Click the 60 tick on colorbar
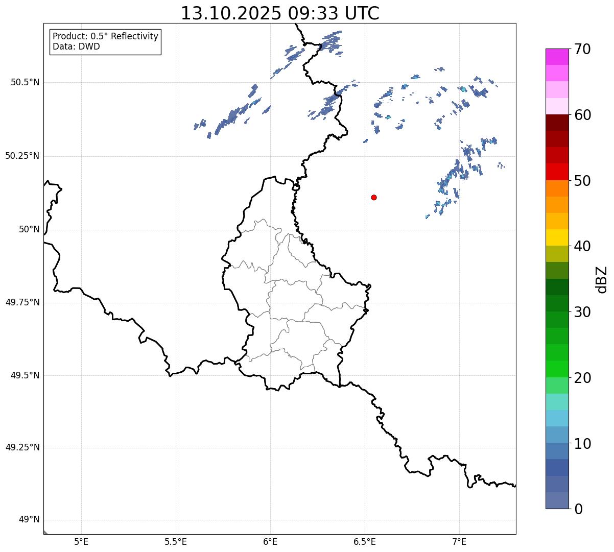The image size is (614, 552). tap(582, 115)
